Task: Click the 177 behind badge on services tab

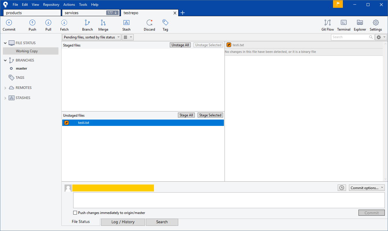Action: (x=112, y=13)
